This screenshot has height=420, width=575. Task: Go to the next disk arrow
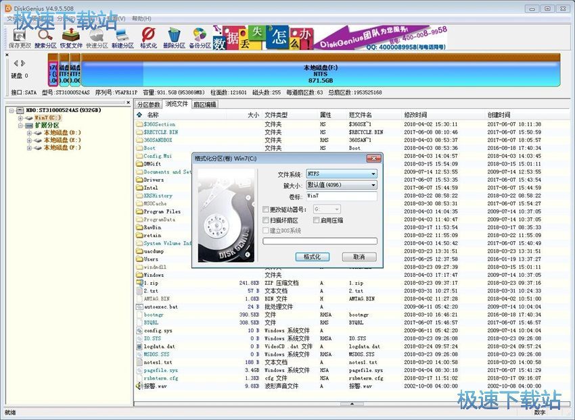pos(23,63)
